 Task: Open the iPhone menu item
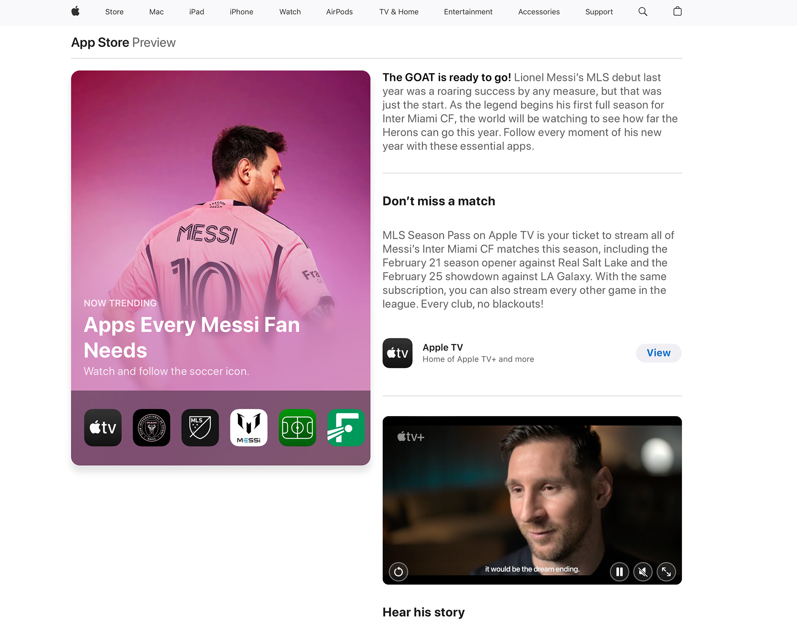point(241,12)
